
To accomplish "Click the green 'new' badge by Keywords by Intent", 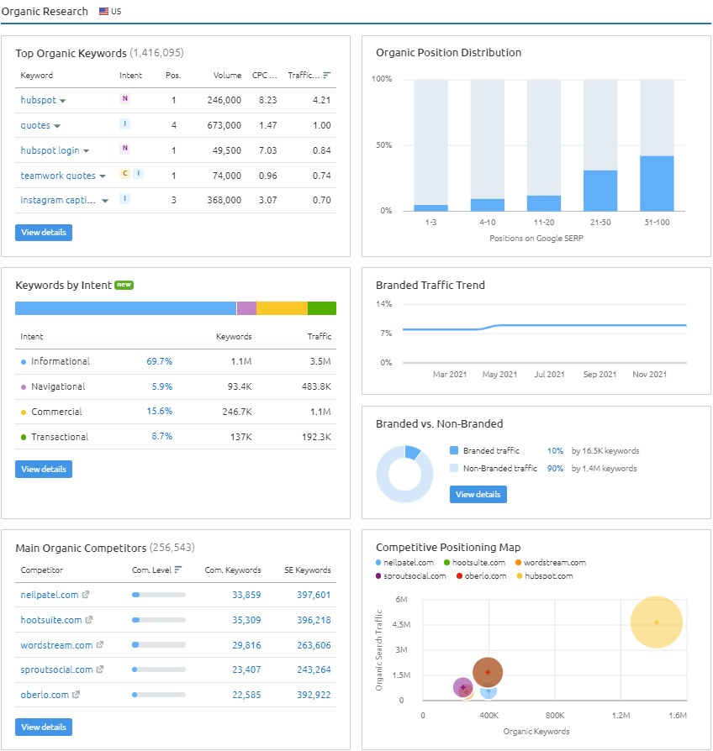I will 124,285.
